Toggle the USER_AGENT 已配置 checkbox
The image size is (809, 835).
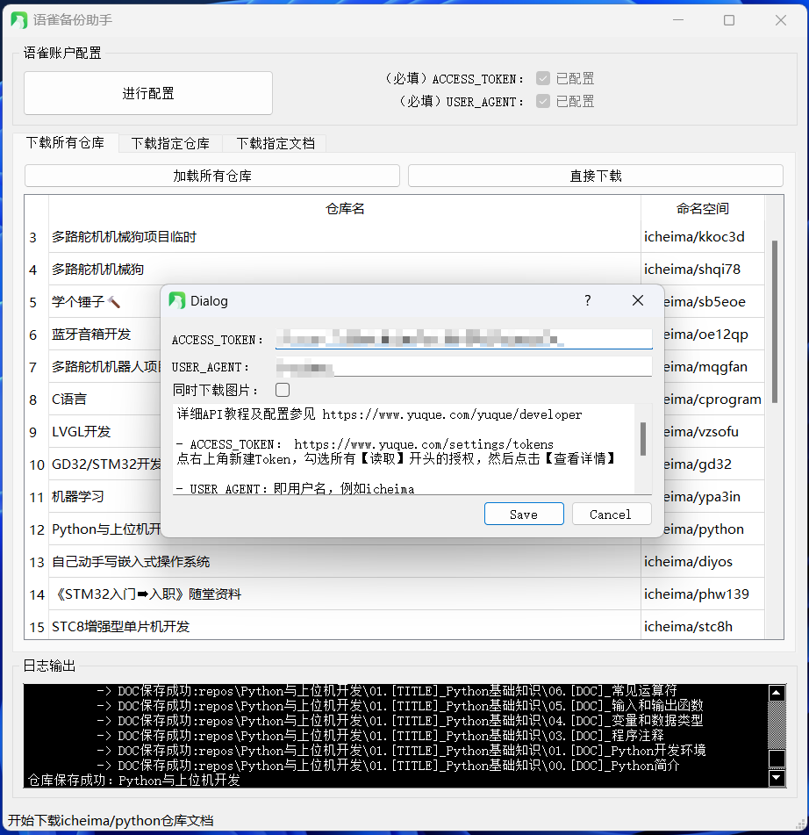tap(543, 101)
